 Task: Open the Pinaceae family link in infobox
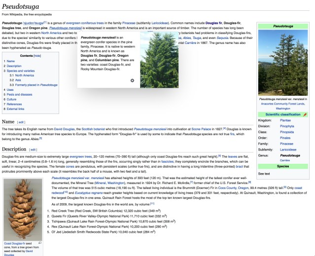click(285, 144)
